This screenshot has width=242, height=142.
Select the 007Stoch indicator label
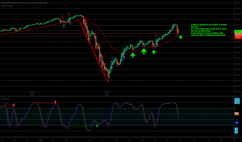click(5, 99)
